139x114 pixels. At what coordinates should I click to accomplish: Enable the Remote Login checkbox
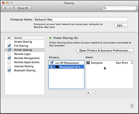click(9, 54)
